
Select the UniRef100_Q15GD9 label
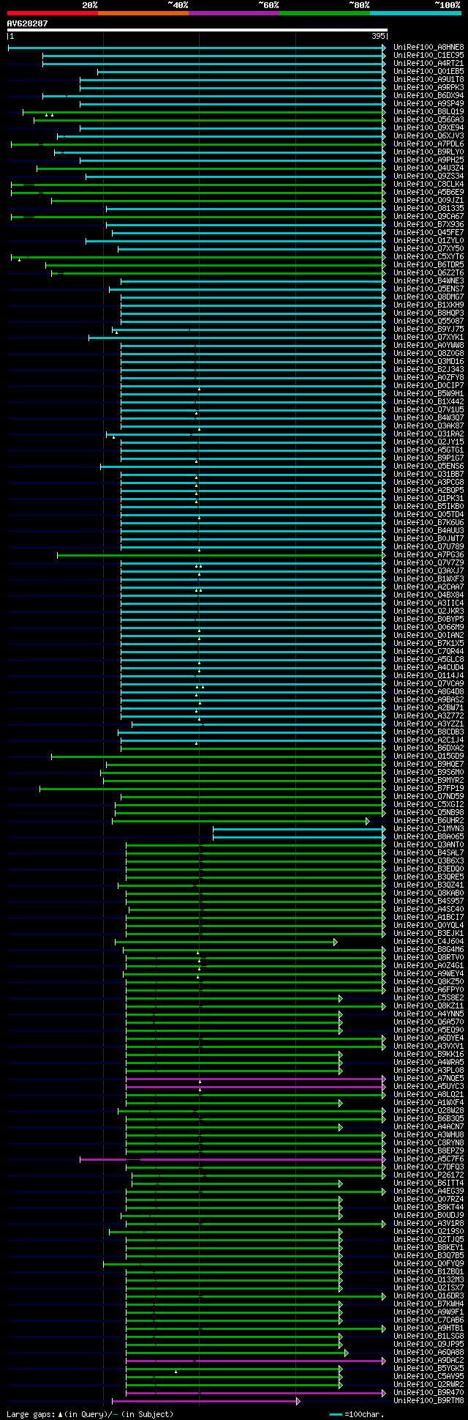point(429,756)
